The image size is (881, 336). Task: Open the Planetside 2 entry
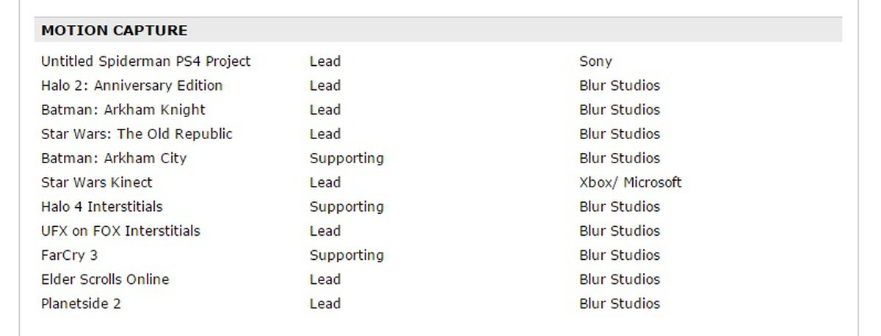tap(81, 303)
